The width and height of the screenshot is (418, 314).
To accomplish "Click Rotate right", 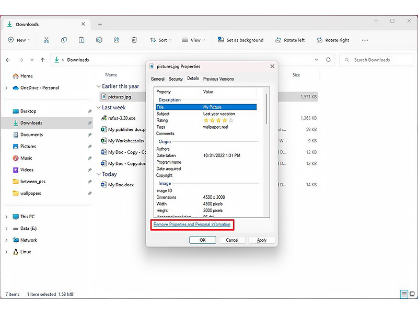I will [x=333, y=40].
